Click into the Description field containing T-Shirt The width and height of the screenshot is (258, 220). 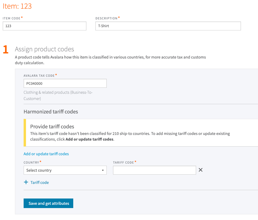pos(168,26)
